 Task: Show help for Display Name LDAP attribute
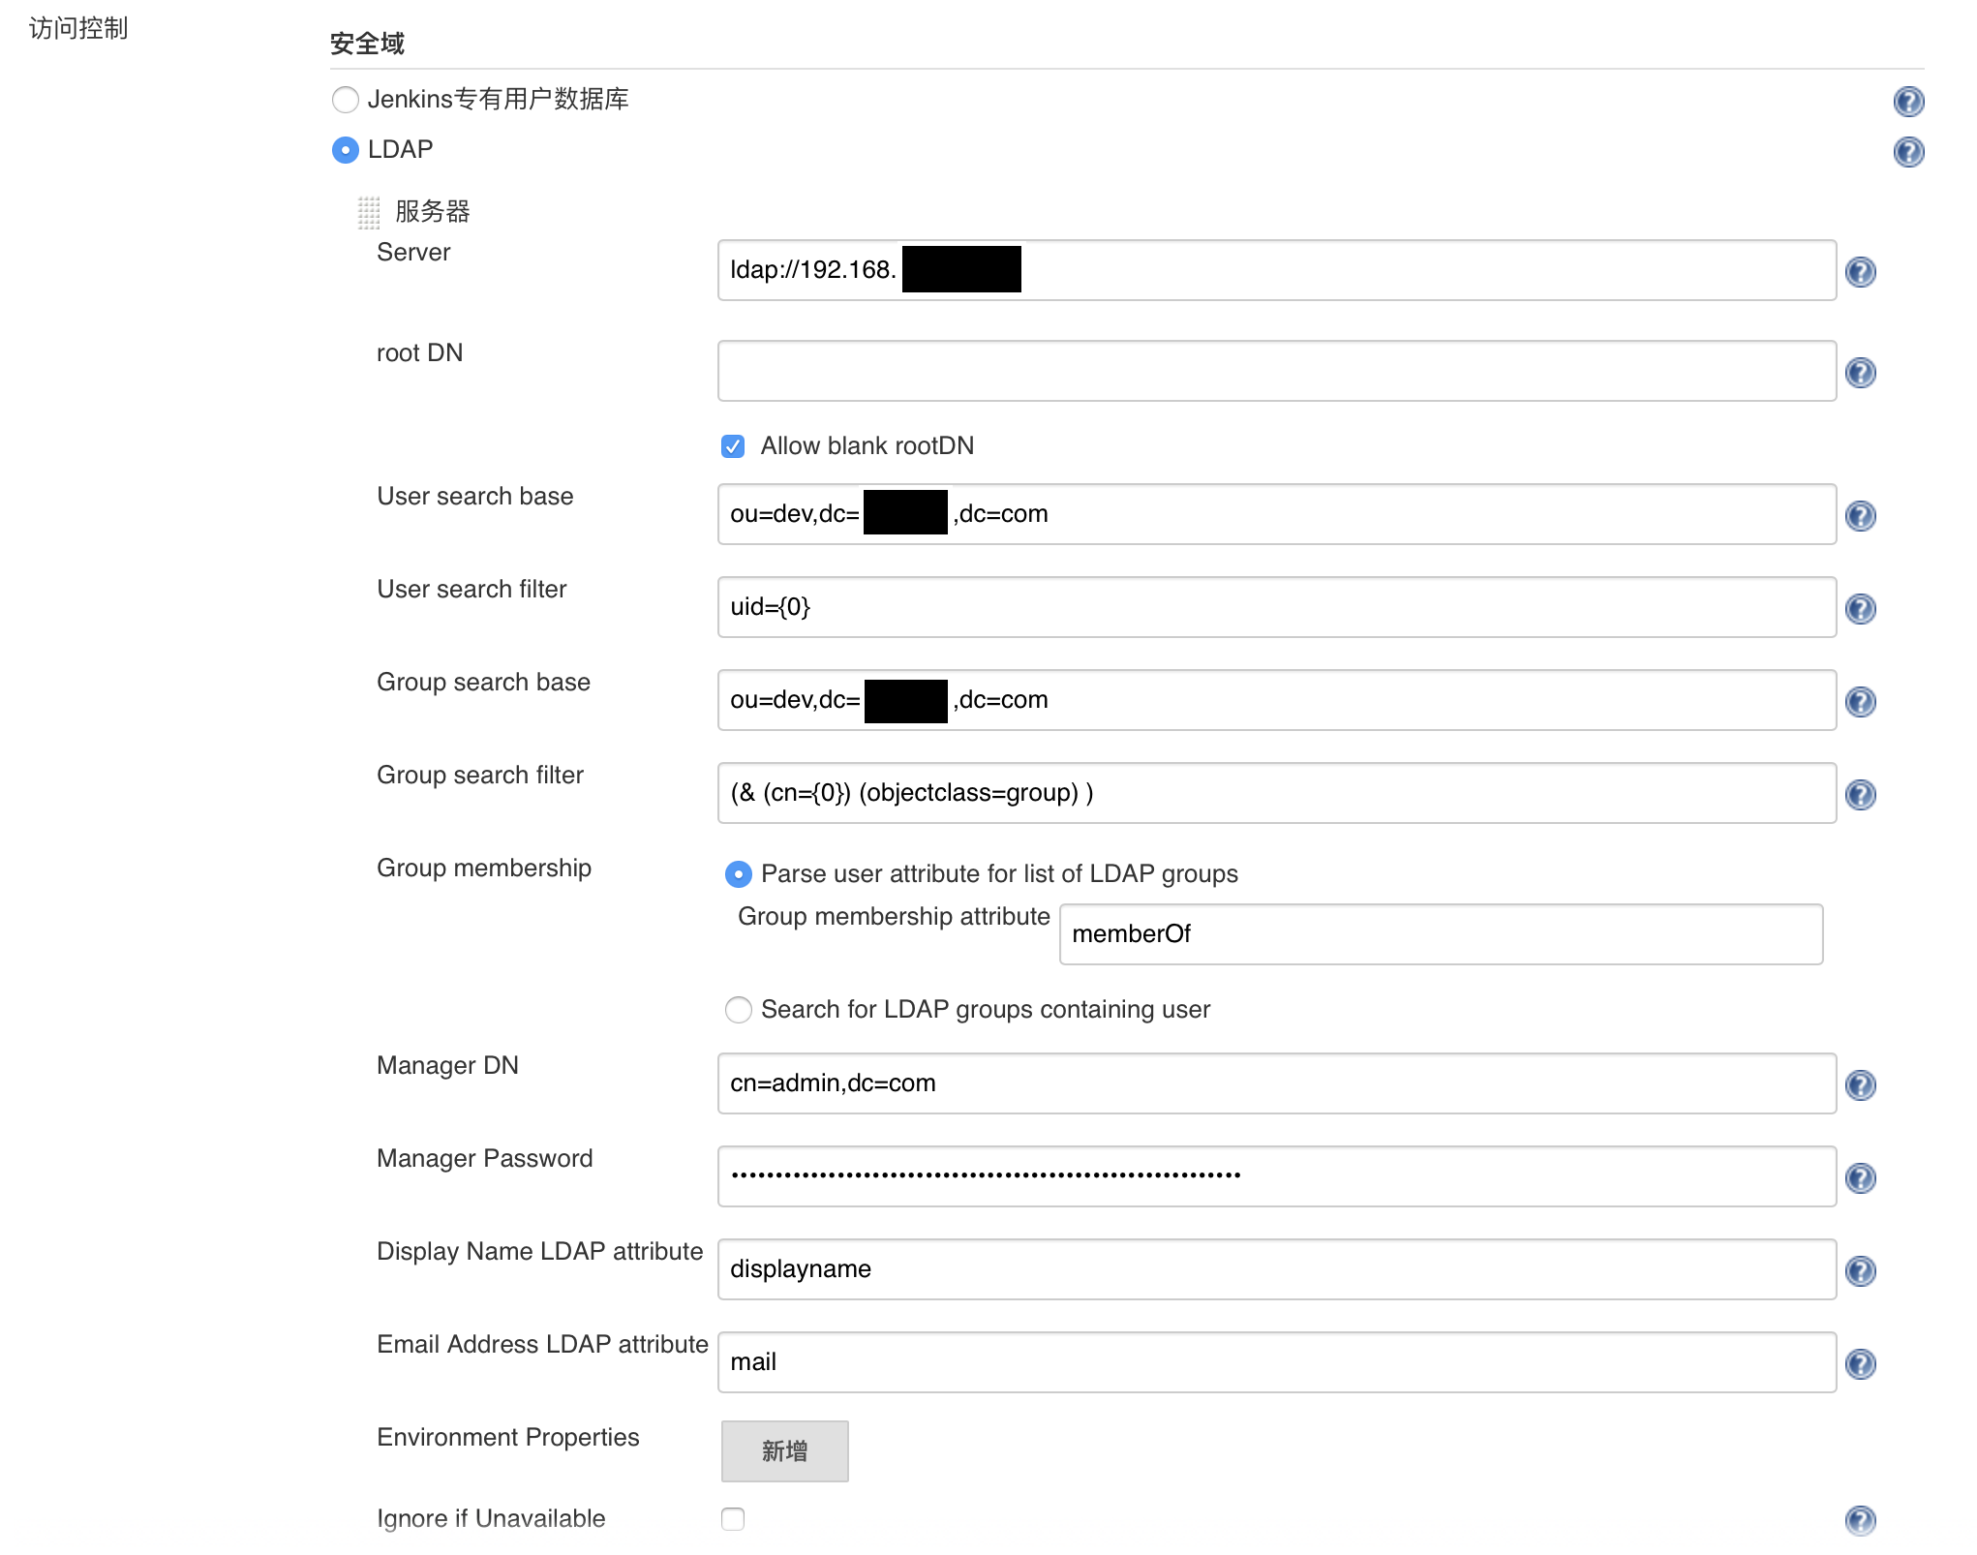(1860, 1271)
